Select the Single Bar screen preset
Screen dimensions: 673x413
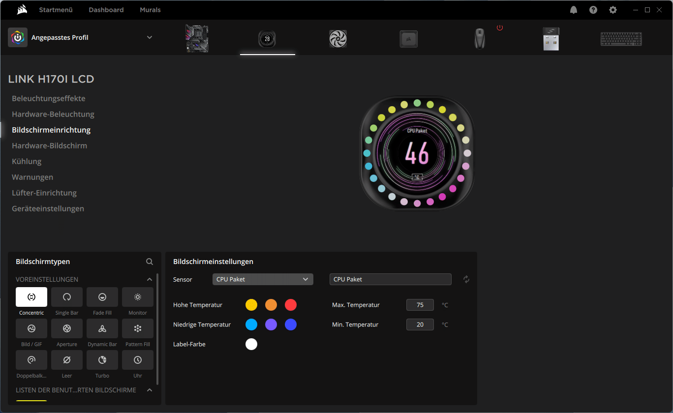pos(67,297)
